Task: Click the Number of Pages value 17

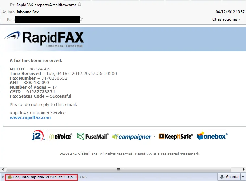Action: [55, 87]
